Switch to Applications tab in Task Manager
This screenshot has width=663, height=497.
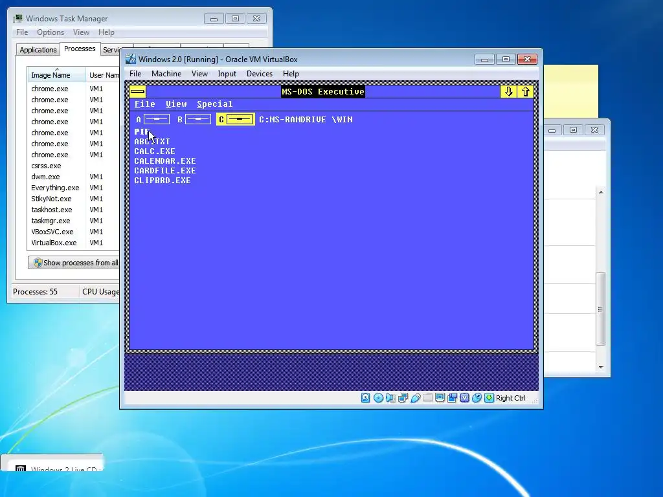(38, 49)
